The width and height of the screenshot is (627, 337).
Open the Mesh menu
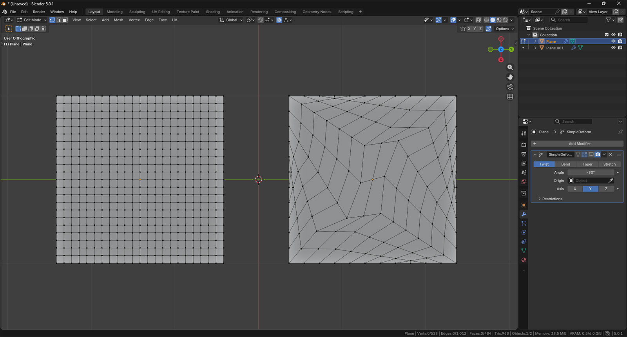click(x=118, y=20)
